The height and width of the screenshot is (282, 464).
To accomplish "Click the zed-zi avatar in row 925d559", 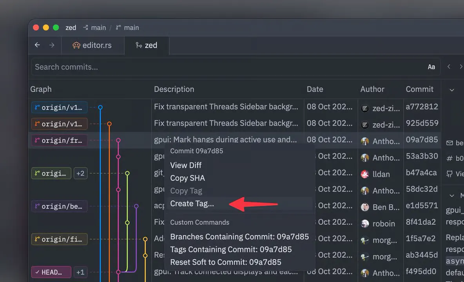I will (365, 125).
